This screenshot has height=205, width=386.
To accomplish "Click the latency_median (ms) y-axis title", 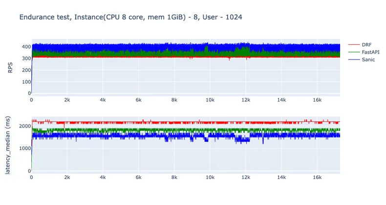I will click(x=8, y=145).
